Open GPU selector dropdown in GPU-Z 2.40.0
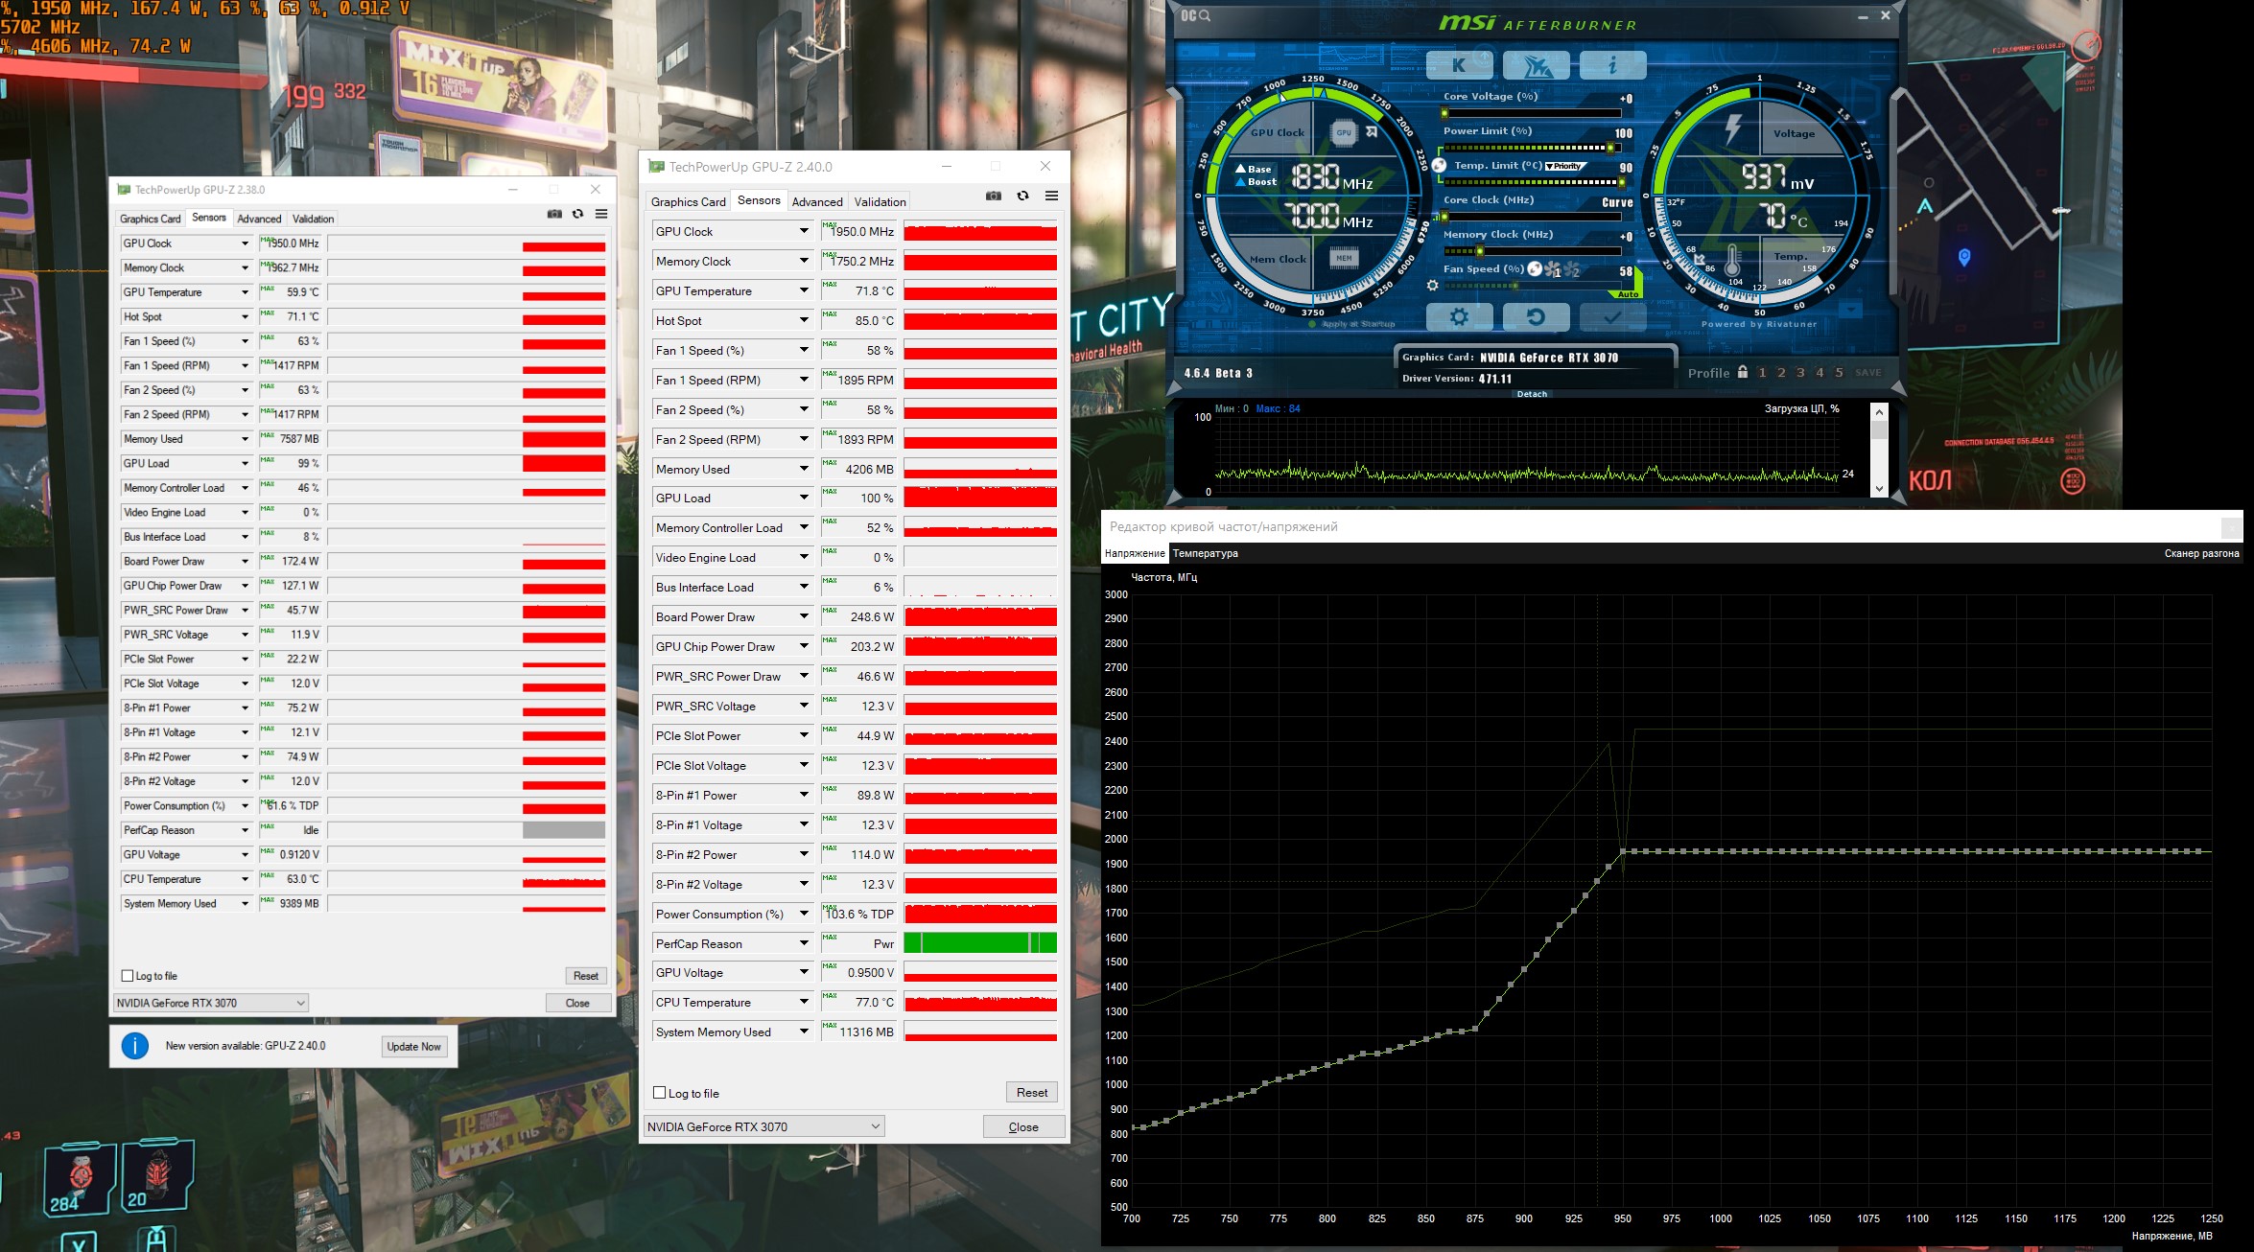The height and width of the screenshot is (1252, 2254). (763, 1126)
